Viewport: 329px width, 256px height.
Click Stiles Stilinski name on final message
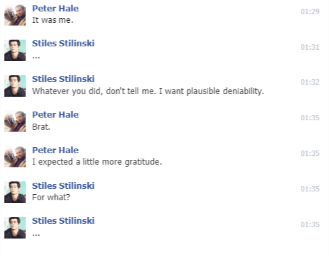(63, 220)
